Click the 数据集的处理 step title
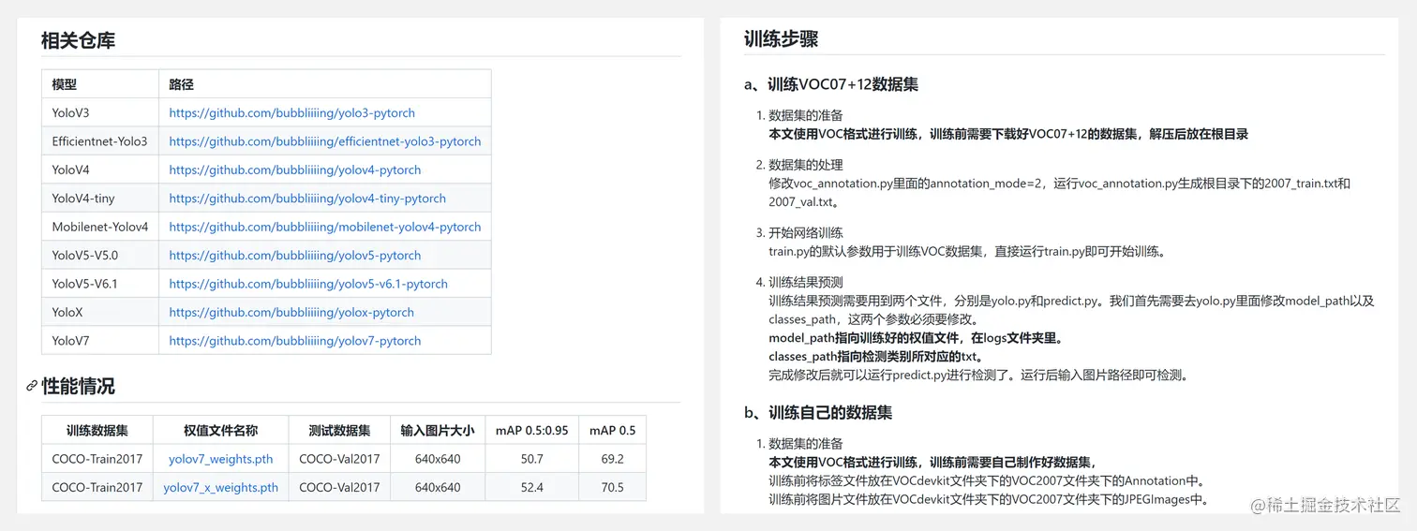 click(806, 165)
